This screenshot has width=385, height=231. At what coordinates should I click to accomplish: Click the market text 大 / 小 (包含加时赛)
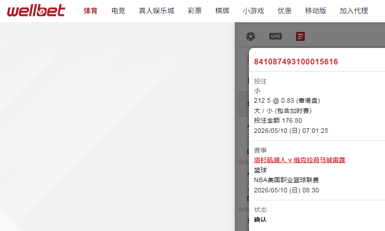(283, 111)
